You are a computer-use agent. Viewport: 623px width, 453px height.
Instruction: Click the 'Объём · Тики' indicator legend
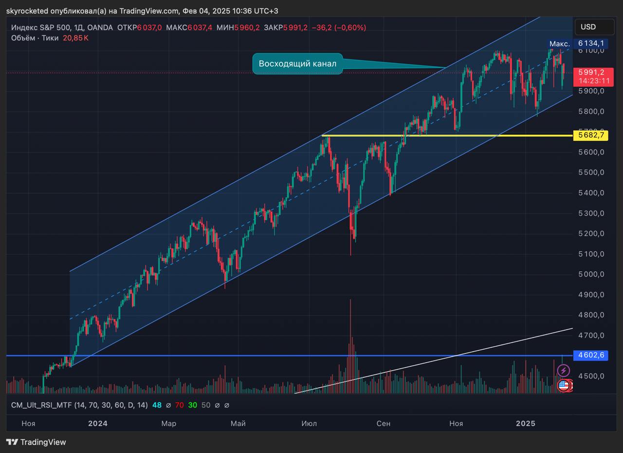click(x=35, y=38)
